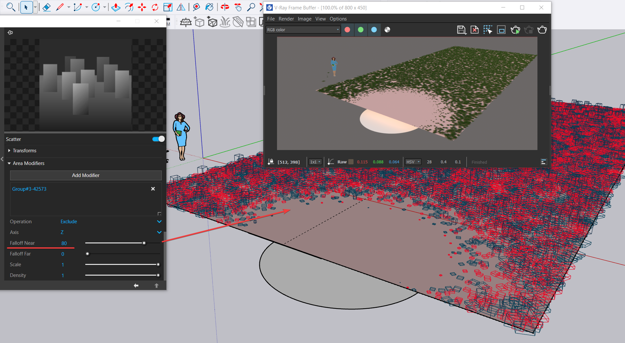
Task: Clear the image in frame buffer
Action: pos(475,30)
